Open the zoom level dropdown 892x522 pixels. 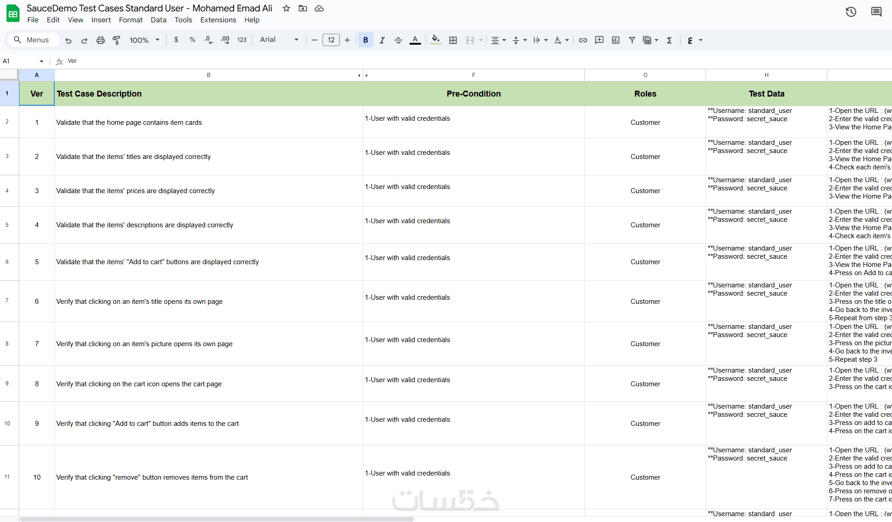pyautogui.click(x=144, y=40)
